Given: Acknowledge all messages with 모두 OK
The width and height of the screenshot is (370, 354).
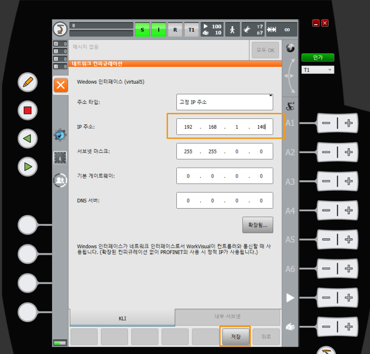Looking at the screenshot, I should [x=265, y=50].
